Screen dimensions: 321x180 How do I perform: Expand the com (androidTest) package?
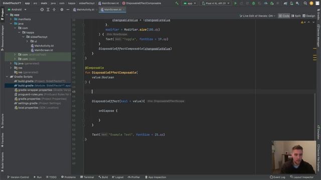(x=15, y=54)
